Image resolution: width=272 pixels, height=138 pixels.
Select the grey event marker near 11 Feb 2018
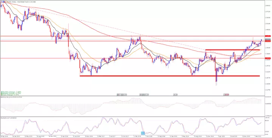(144, 95)
